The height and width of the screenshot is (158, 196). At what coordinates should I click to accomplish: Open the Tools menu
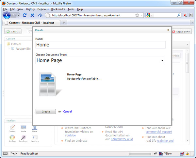71,9
